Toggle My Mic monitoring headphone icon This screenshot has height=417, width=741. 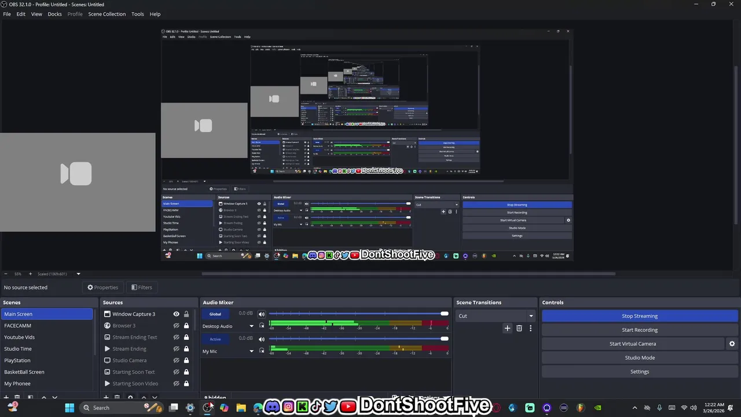pyautogui.click(x=262, y=351)
